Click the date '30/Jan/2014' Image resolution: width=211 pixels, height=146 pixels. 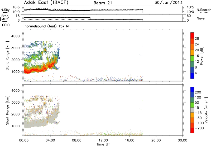click(169, 3)
